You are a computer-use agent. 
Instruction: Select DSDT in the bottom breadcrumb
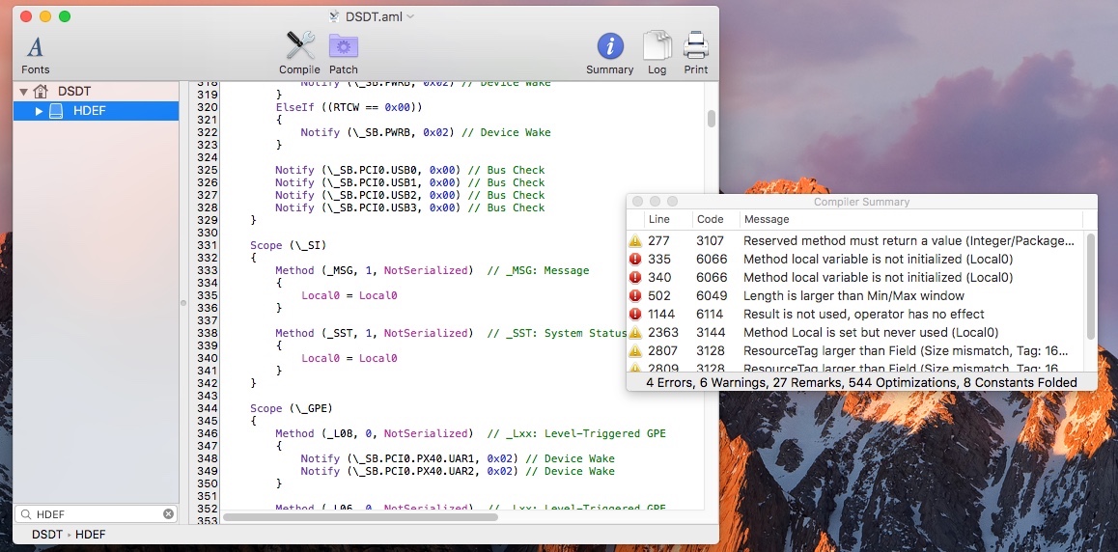46,535
